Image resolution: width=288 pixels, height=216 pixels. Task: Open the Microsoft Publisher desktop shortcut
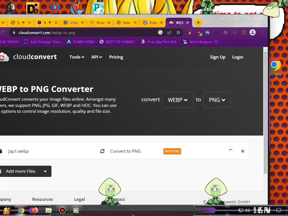coord(98,8)
